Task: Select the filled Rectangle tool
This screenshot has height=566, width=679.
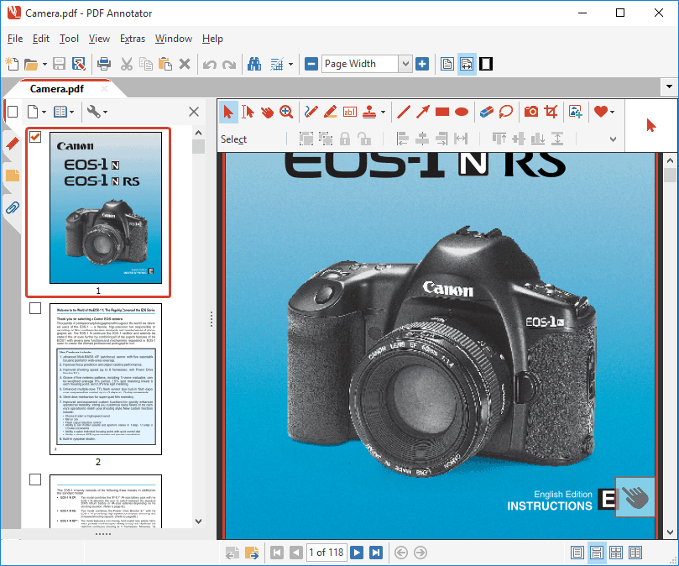Action: 442,112
